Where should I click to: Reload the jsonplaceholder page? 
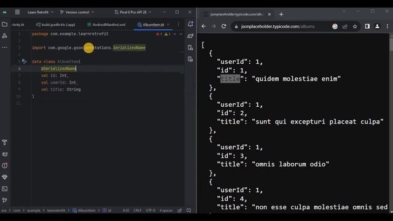coord(224,26)
